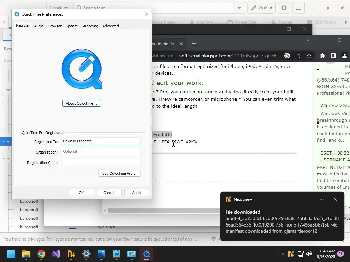
Task: Click the large QuickTime logo image
Action: click(x=82, y=69)
